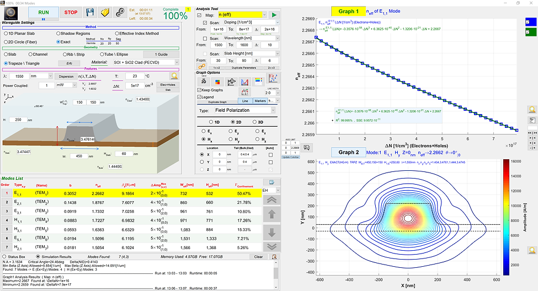Click the green series color swatch

530,32
